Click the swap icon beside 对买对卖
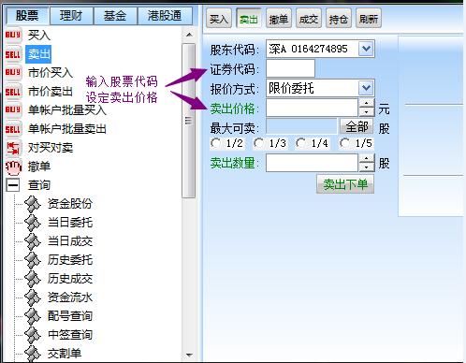Screen dimensions: 466x363 13,148
